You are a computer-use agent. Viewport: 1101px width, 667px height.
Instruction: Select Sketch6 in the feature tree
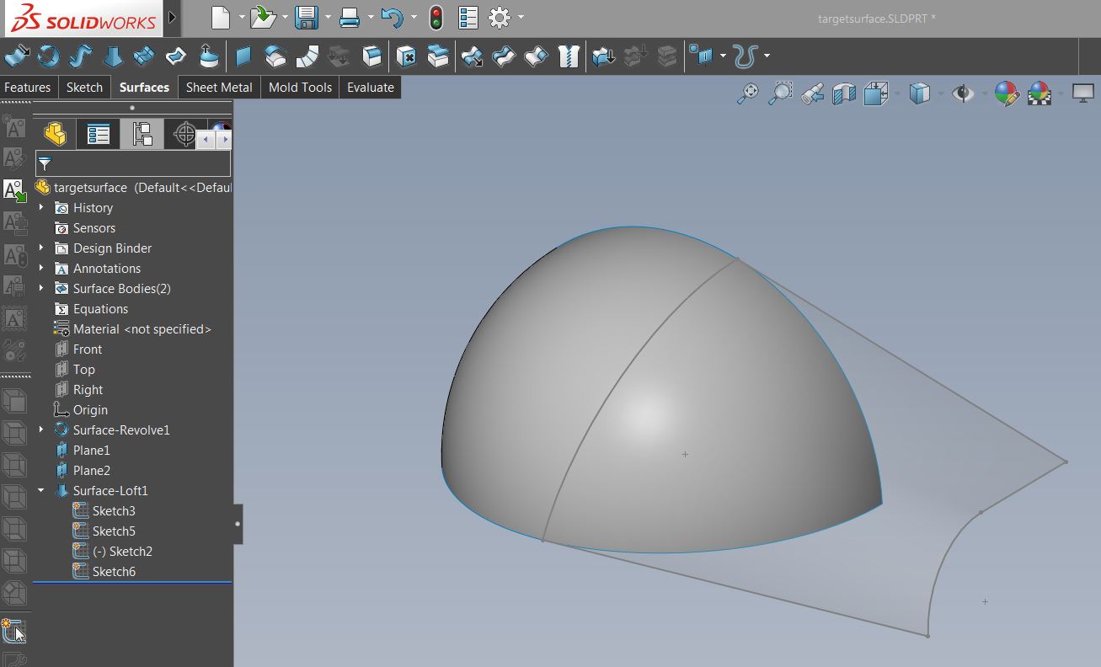[x=114, y=571]
